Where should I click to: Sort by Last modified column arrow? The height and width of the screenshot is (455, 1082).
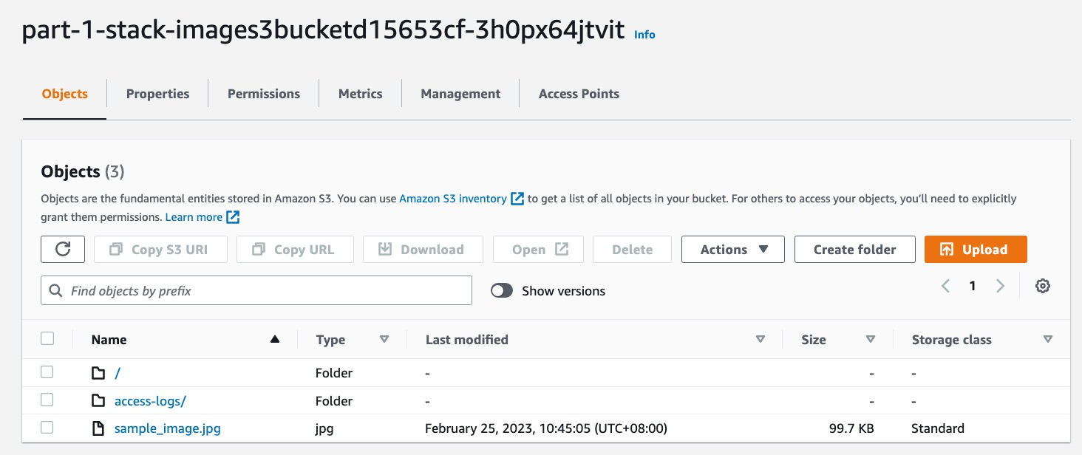coord(760,340)
